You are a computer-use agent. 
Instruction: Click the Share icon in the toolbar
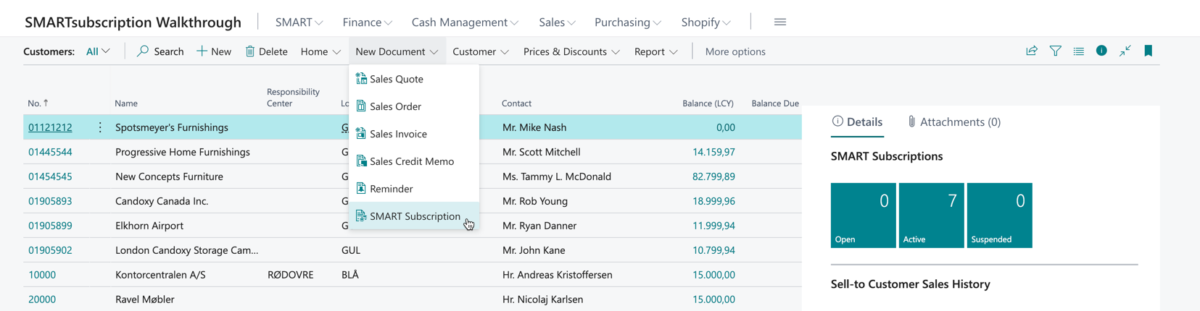pos(1031,51)
